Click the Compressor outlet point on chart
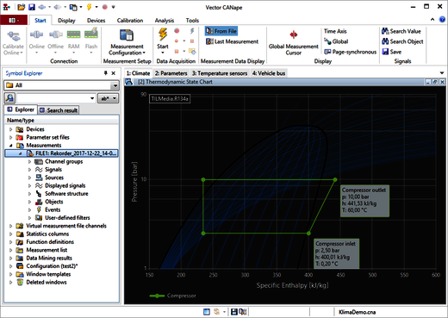Viewport: 448px width, 318px height. pyautogui.click(x=335, y=179)
